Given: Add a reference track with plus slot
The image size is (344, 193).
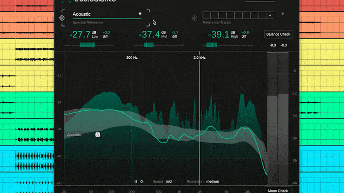Looking at the screenshot, I should tap(270, 15).
